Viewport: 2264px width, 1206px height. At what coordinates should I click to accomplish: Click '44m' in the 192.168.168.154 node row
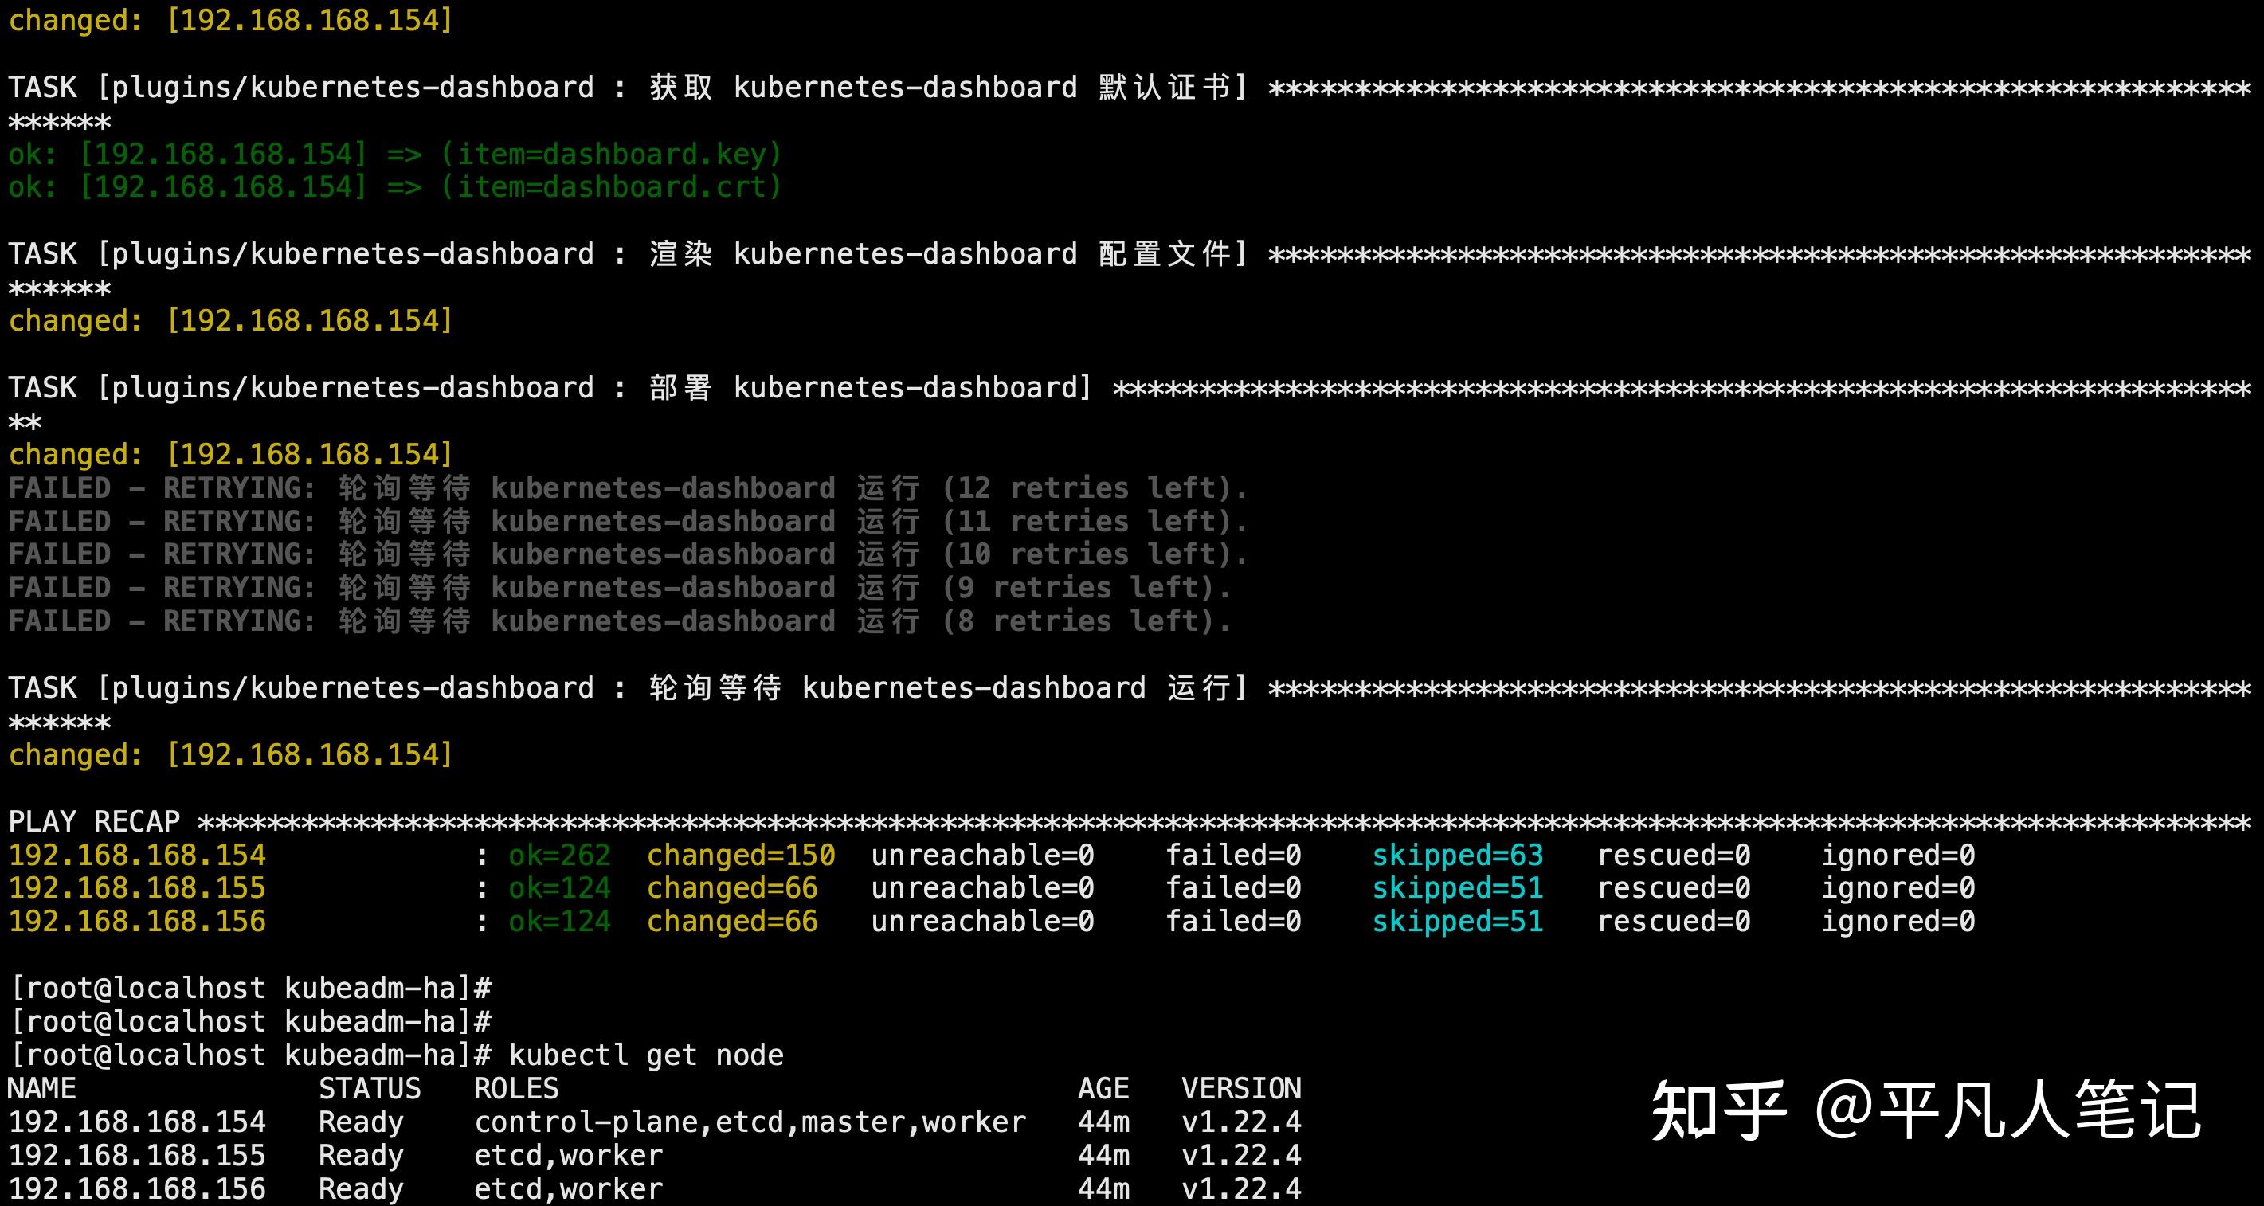pos(1104,1122)
